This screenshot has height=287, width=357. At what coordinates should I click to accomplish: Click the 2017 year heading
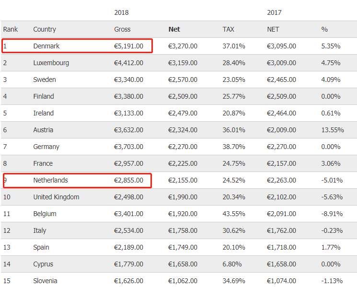pyautogui.click(x=274, y=12)
